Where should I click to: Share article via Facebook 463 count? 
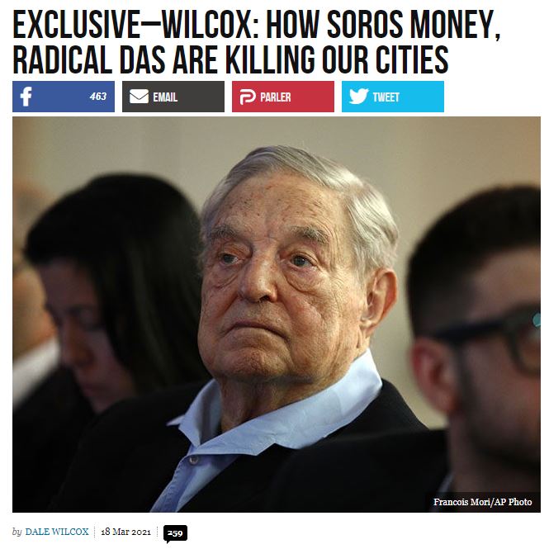(x=97, y=97)
